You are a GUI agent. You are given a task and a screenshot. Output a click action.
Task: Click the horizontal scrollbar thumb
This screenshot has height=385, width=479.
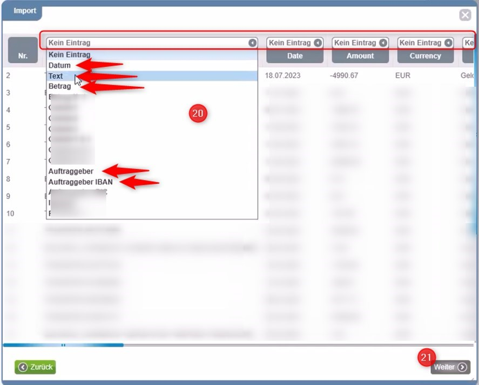[63, 345]
